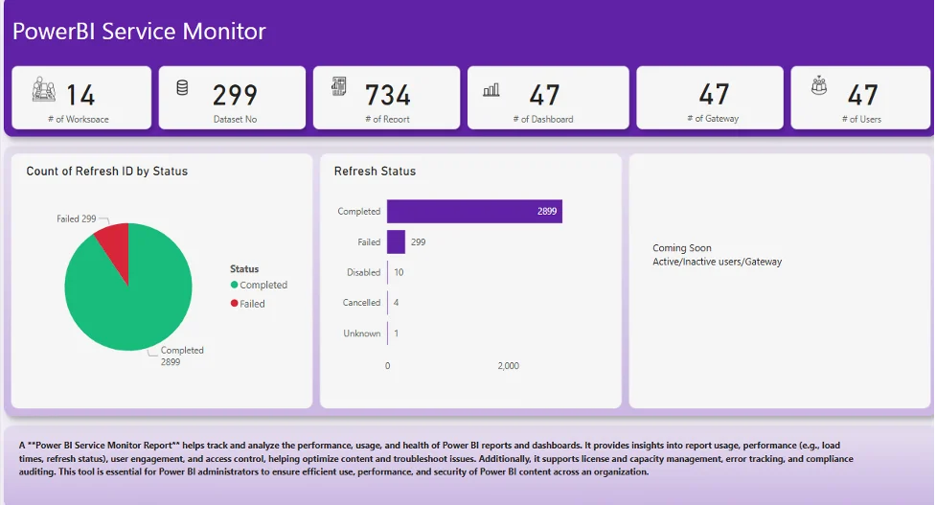The image size is (936, 505).
Task: Click the Dataset No value 299
Action: [235, 95]
